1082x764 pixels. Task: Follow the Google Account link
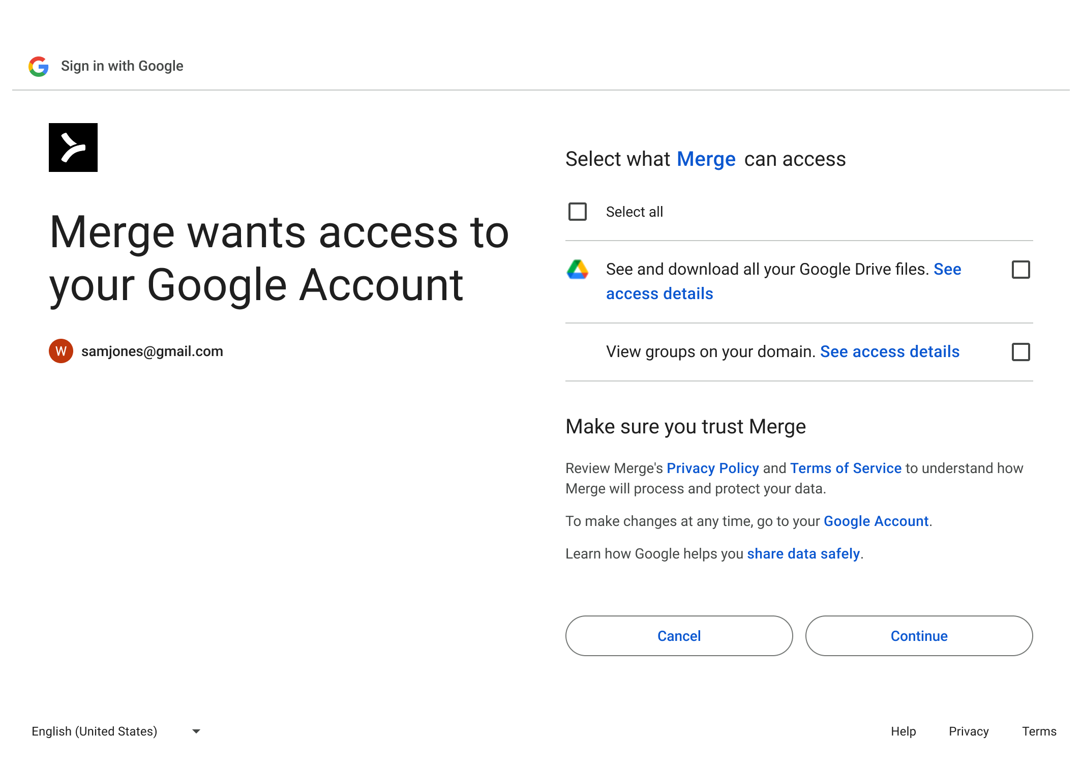[x=876, y=521]
